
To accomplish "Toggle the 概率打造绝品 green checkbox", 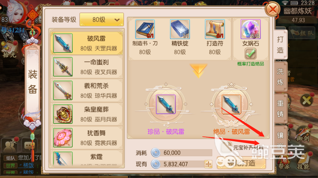I will coord(250,54).
